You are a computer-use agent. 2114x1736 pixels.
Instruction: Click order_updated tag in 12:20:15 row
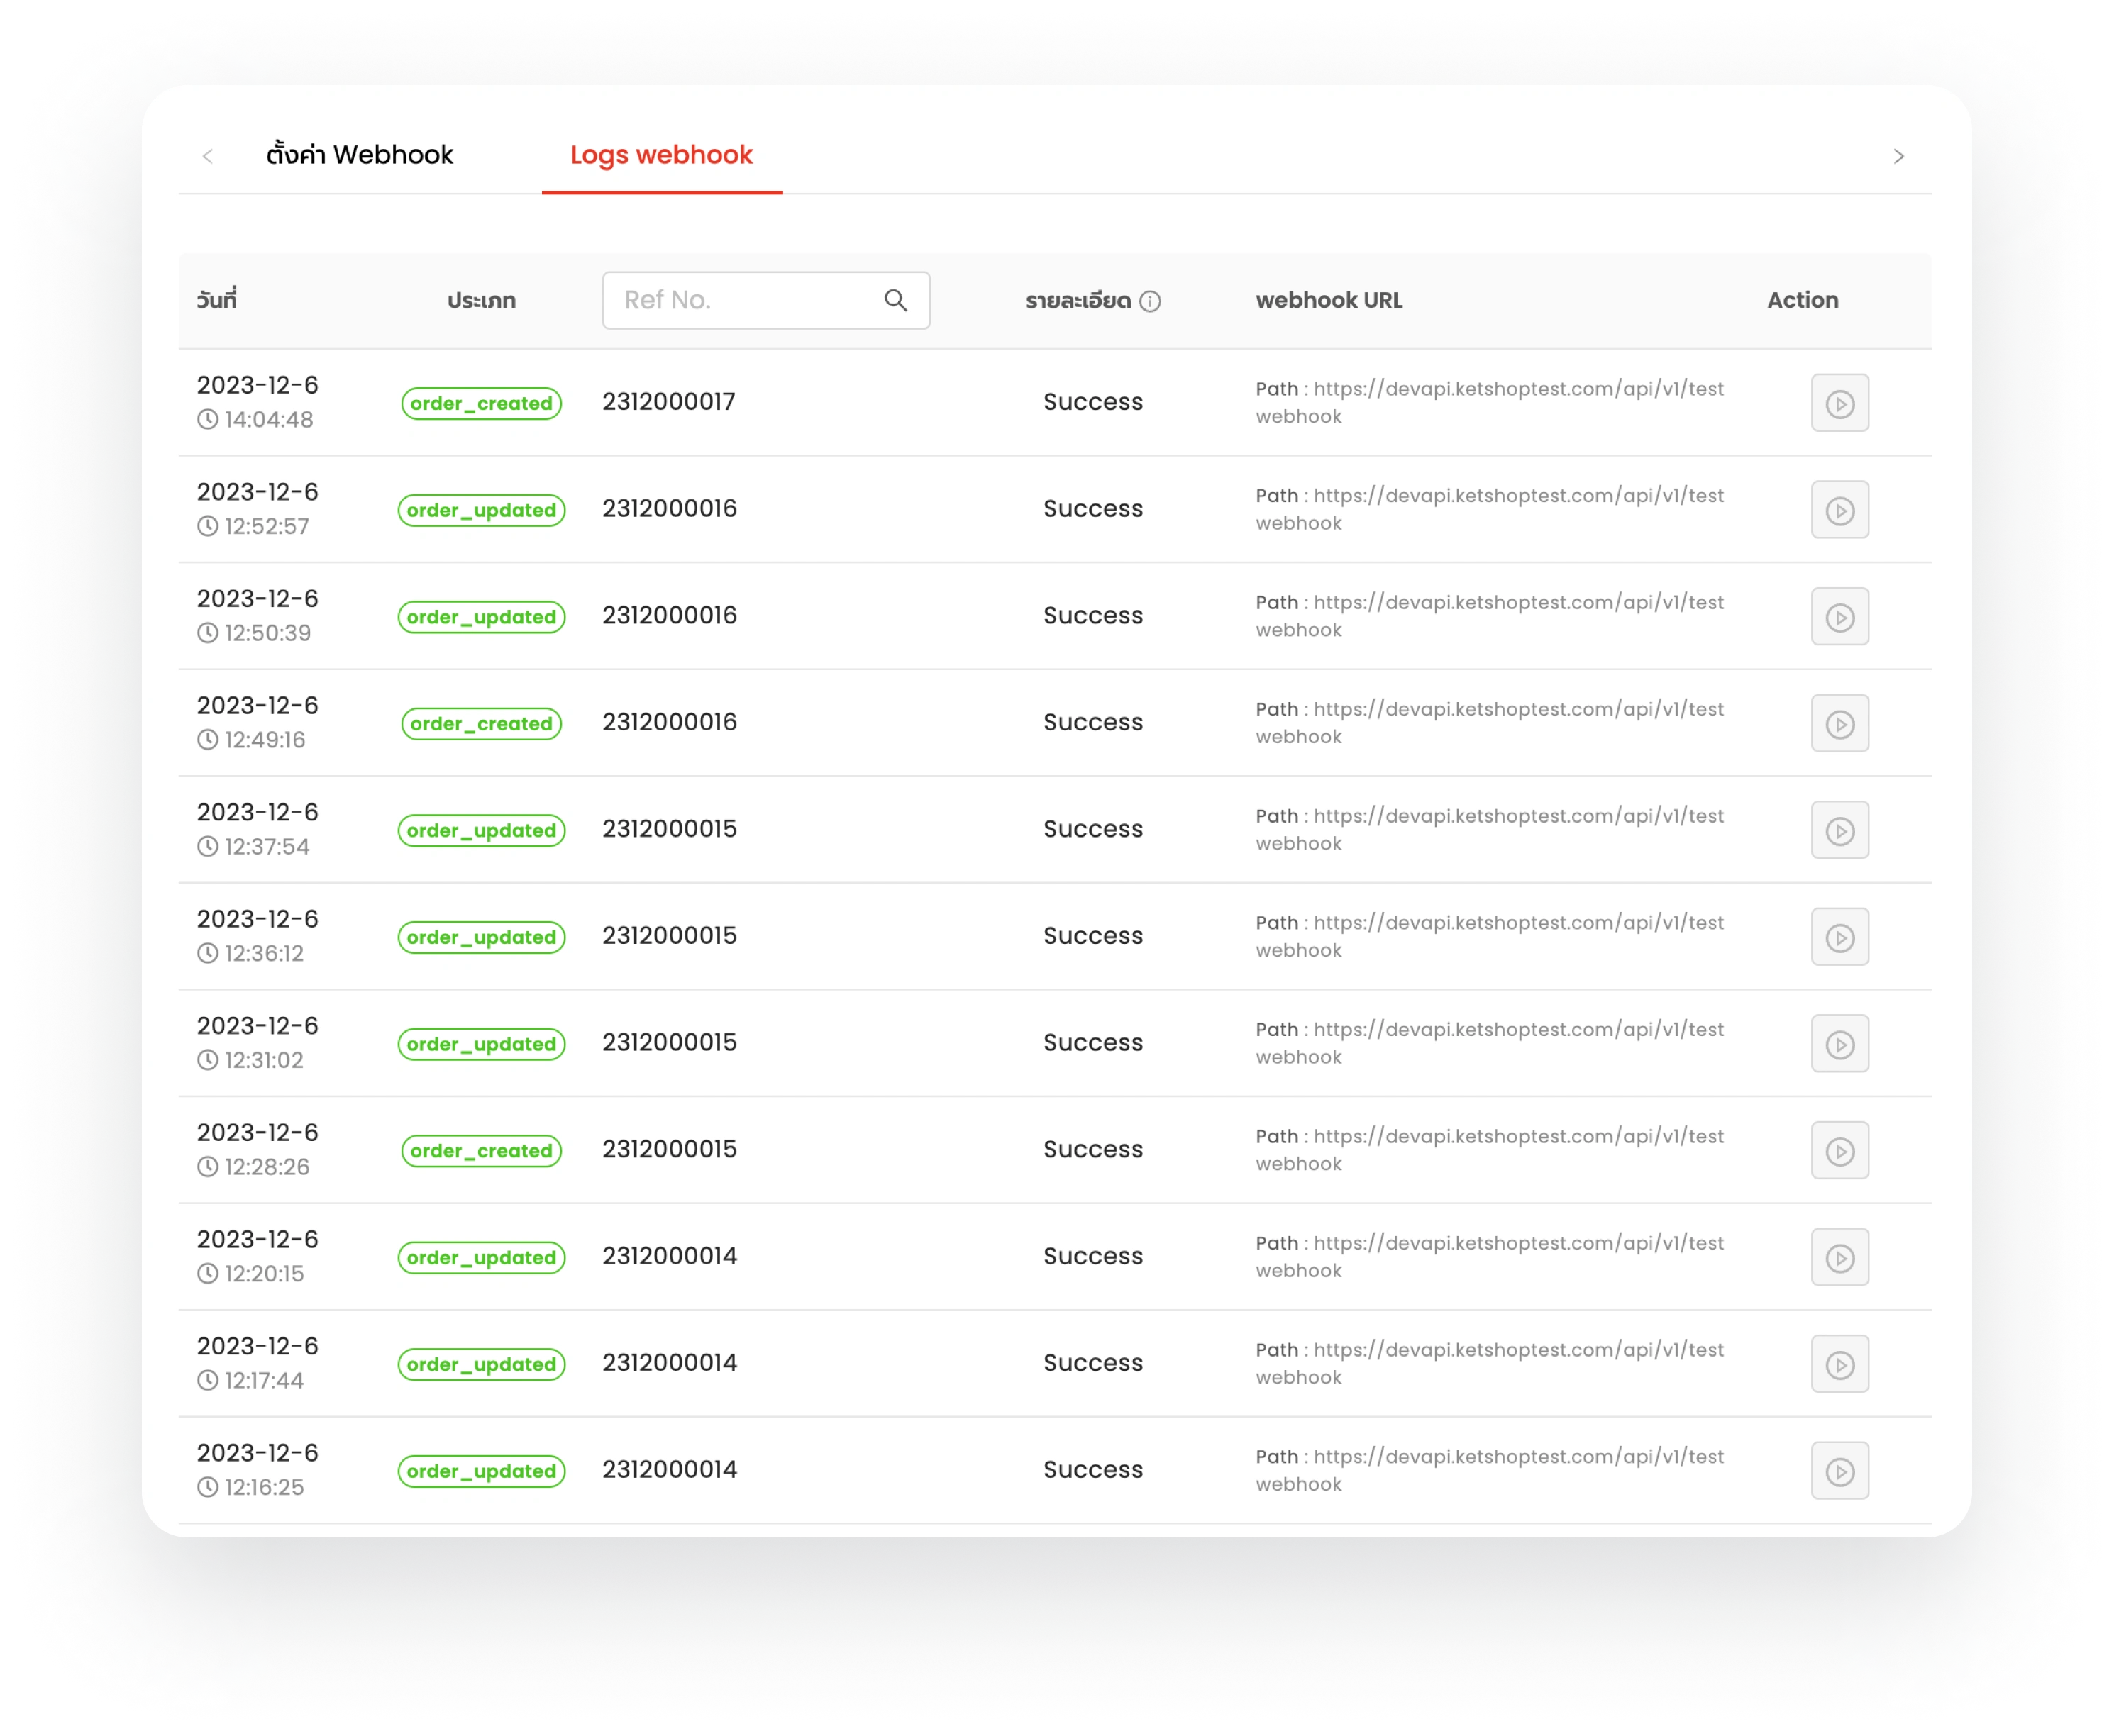coord(481,1257)
